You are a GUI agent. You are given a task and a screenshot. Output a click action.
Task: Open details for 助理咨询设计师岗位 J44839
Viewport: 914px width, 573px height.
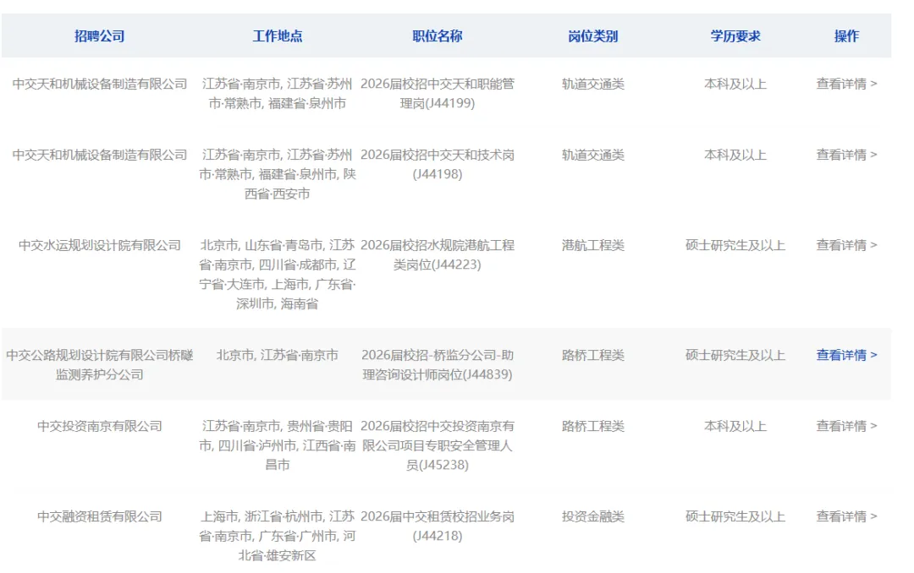[846, 355]
